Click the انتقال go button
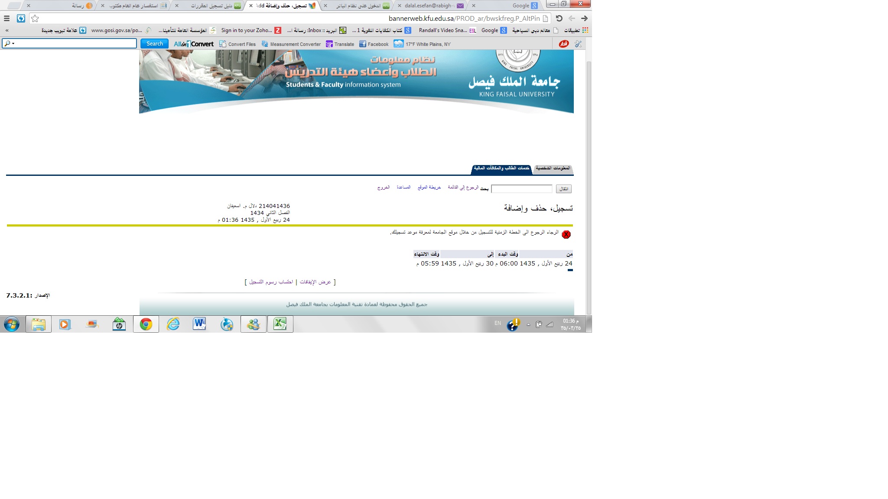The height and width of the screenshot is (499, 888). click(564, 189)
